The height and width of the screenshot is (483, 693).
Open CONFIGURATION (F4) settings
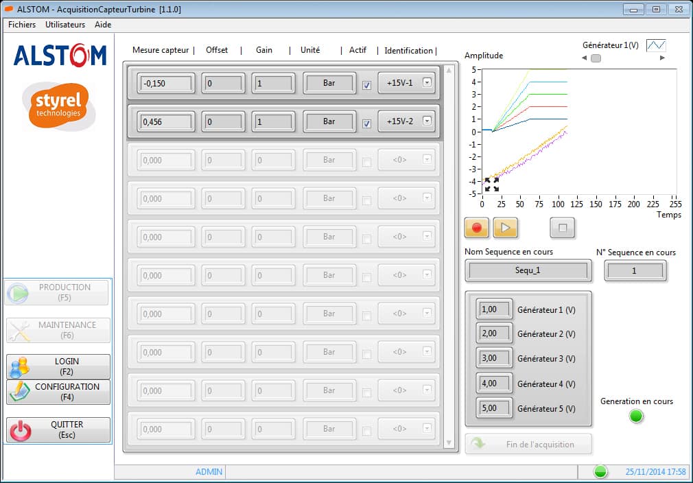coord(58,392)
